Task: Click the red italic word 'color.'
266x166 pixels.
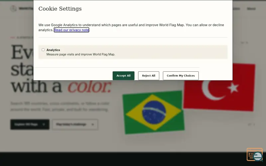Action: click(x=89, y=86)
